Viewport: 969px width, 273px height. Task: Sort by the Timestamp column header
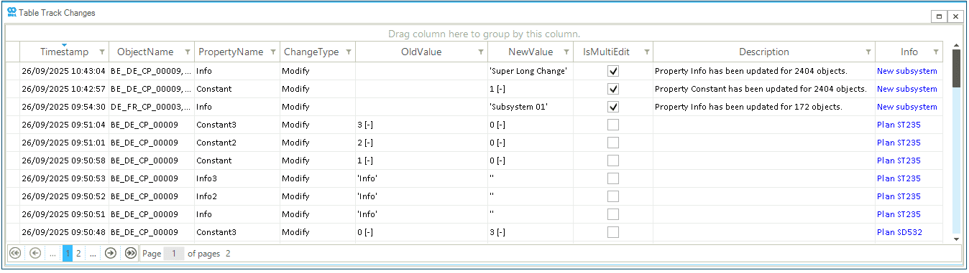[x=65, y=52]
